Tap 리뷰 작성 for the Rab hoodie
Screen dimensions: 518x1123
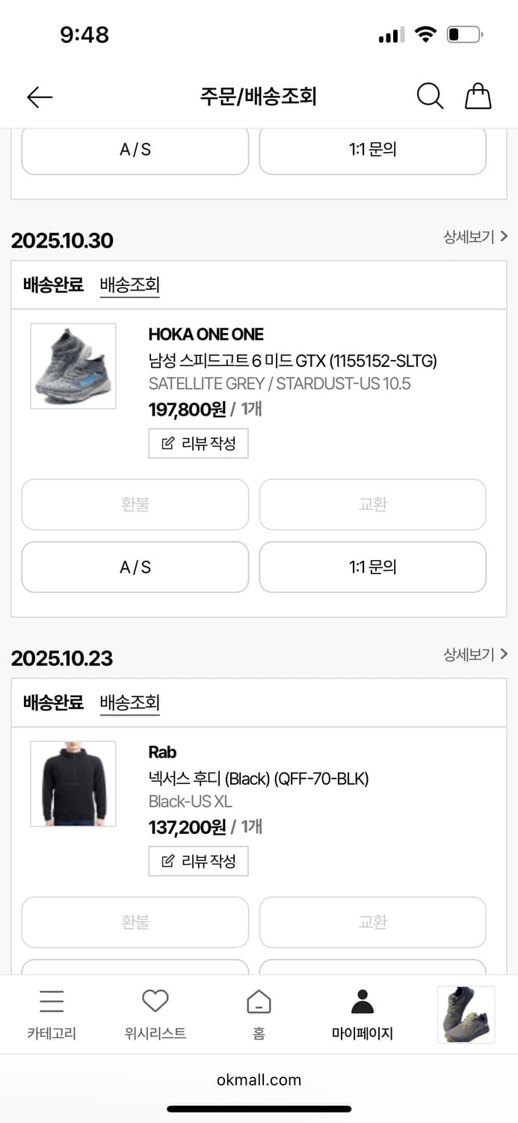point(198,861)
